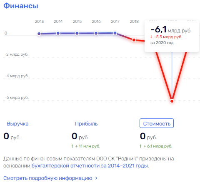Open бухгалтерской отчетности за 2014–2021 годы link
The width and height of the screenshot is (200, 182).
(90, 166)
